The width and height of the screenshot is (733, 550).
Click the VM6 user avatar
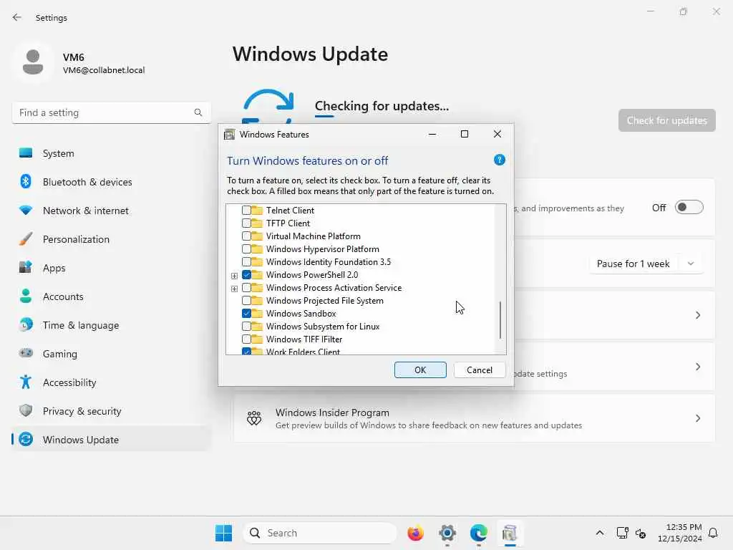[33, 62]
